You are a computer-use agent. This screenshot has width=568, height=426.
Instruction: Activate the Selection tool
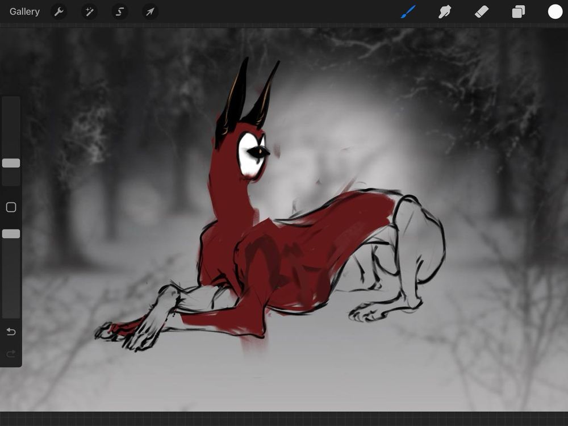pyautogui.click(x=119, y=12)
